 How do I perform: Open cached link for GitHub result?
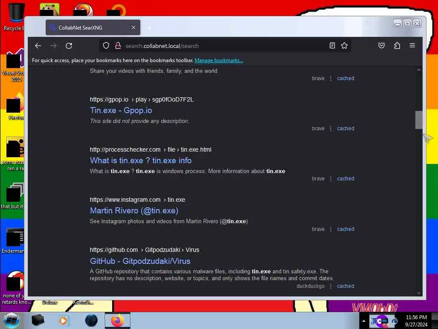[346, 286]
